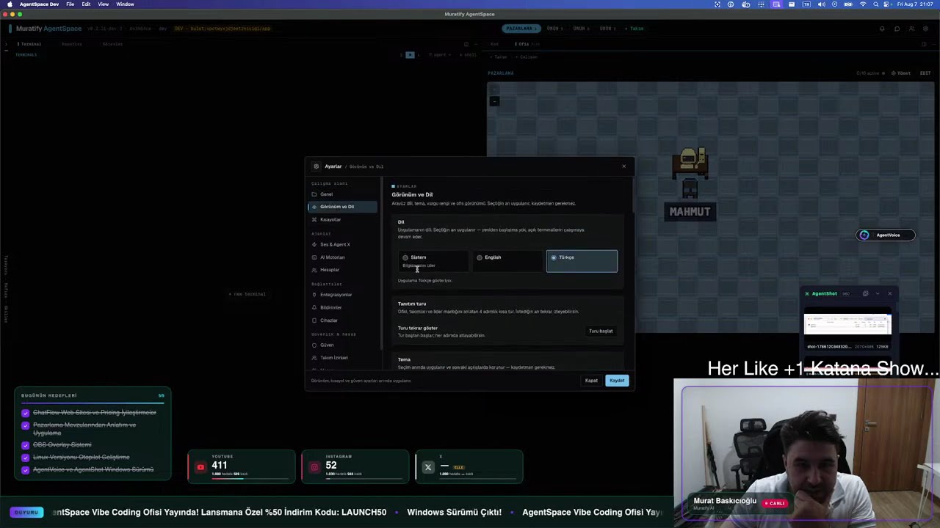
Task: Click the copy icon in AgentShot panel
Action: [x=865, y=294]
